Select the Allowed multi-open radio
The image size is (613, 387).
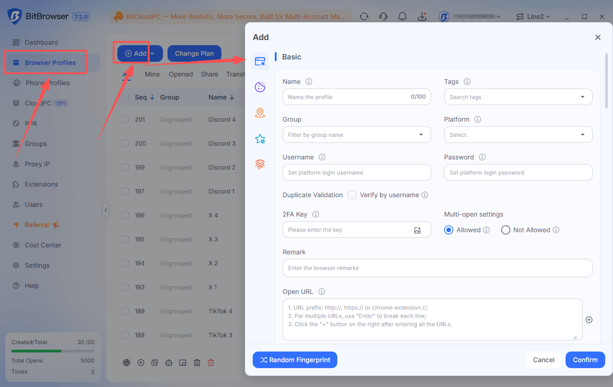pos(449,230)
